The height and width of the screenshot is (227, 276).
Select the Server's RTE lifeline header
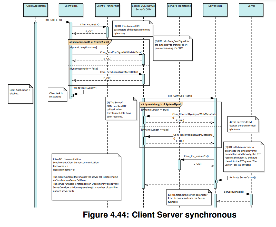point(215,10)
